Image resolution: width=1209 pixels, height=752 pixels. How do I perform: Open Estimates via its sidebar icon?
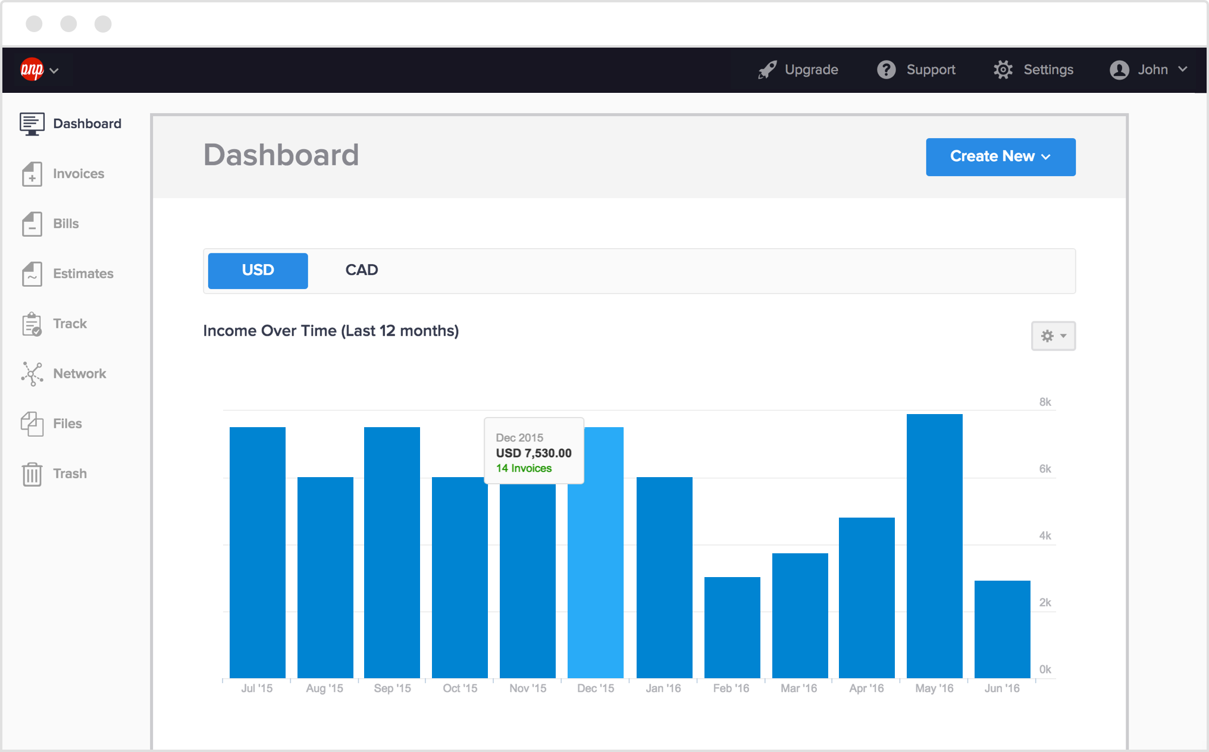click(32, 274)
